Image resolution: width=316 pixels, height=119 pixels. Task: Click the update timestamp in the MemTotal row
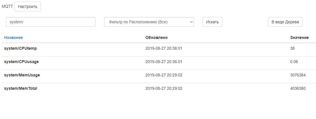coord(164,88)
